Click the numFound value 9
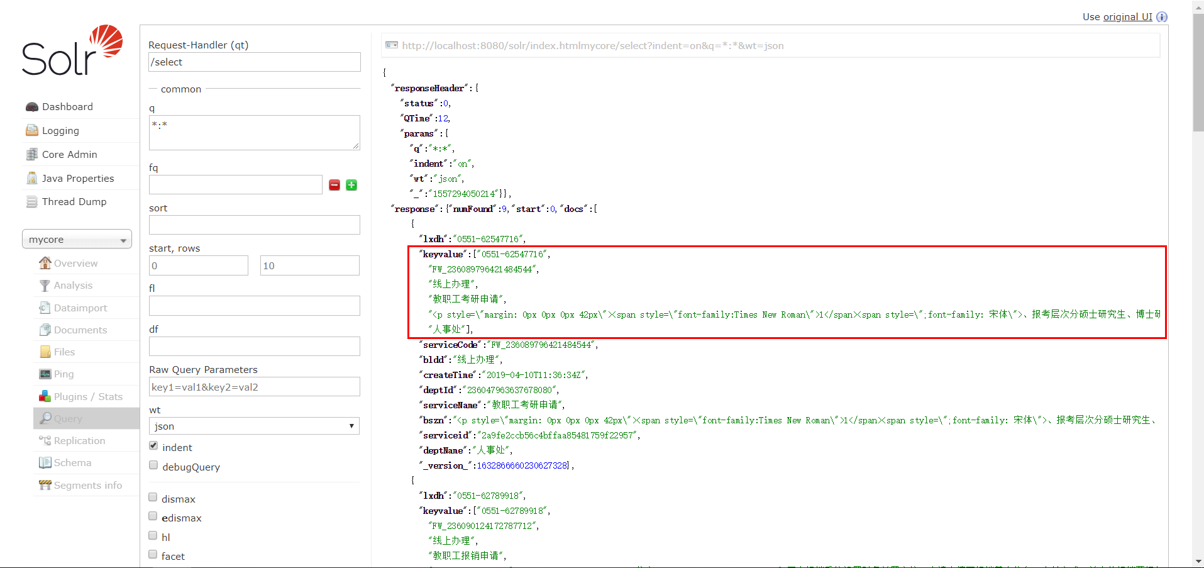 point(504,209)
